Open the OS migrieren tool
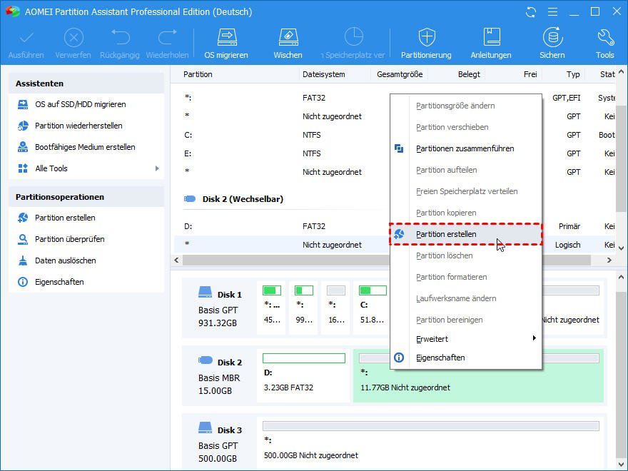This screenshot has height=471, width=628. [226, 44]
